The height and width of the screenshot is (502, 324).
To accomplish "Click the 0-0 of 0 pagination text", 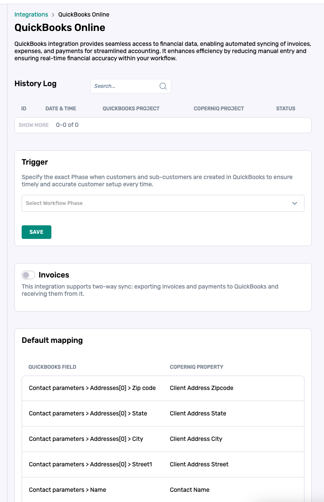I will point(67,125).
